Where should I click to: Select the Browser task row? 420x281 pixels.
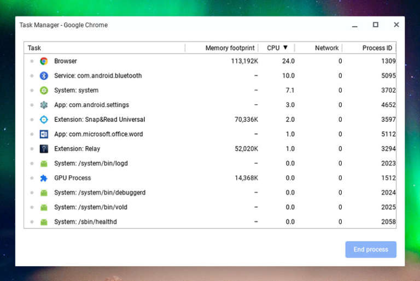click(210, 61)
